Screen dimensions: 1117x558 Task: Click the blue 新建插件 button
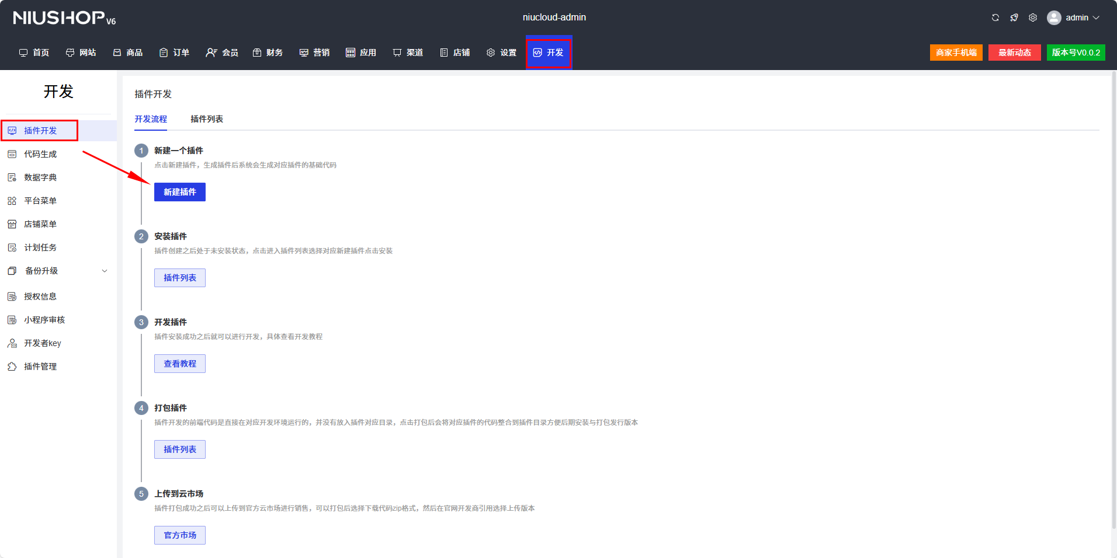click(180, 192)
